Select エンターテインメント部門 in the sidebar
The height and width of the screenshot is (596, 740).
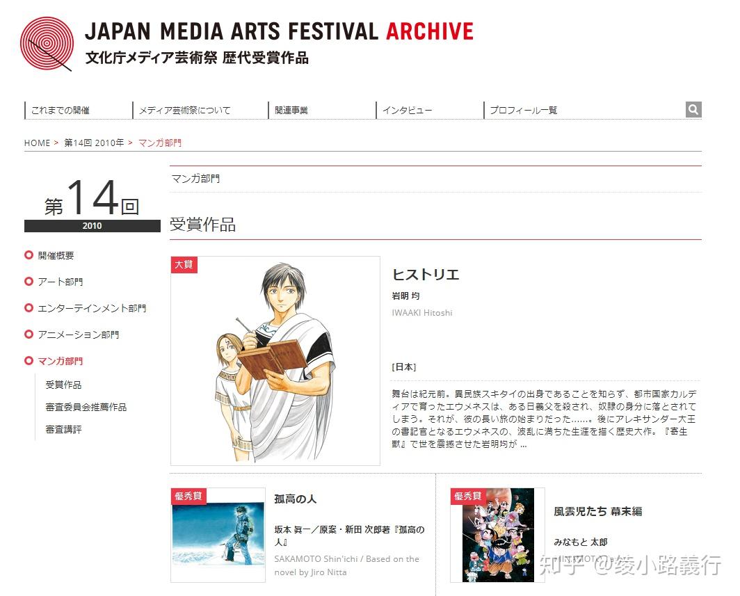[92, 308]
